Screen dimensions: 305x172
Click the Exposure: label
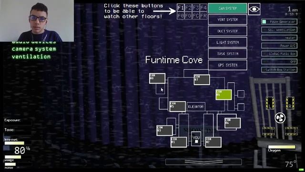pos(12,120)
